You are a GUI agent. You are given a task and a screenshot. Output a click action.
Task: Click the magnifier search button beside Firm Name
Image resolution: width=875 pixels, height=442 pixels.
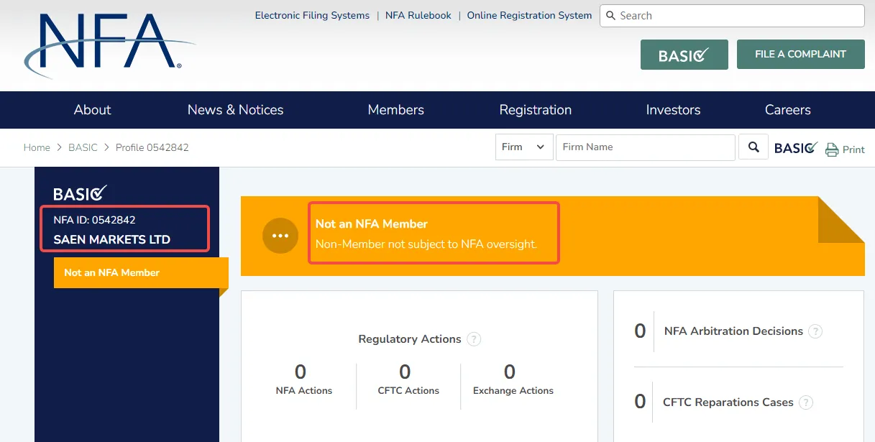point(753,147)
